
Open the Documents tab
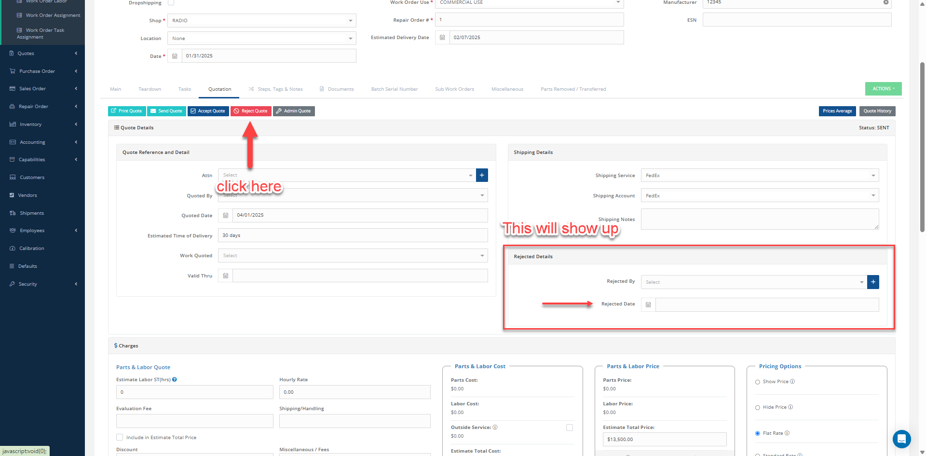point(340,89)
